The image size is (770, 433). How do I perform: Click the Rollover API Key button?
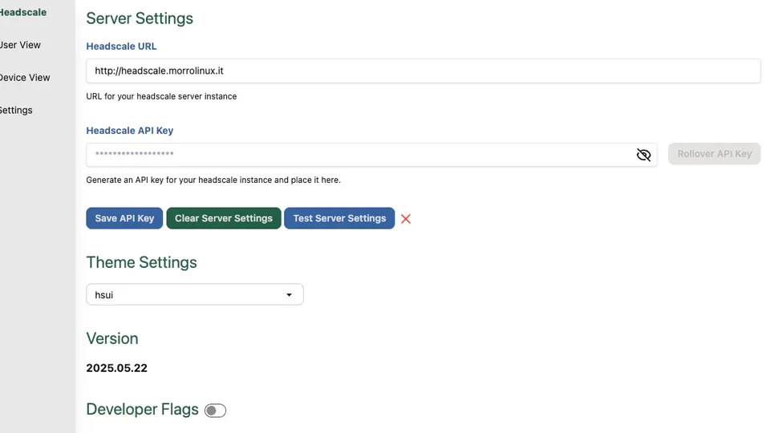(714, 154)
